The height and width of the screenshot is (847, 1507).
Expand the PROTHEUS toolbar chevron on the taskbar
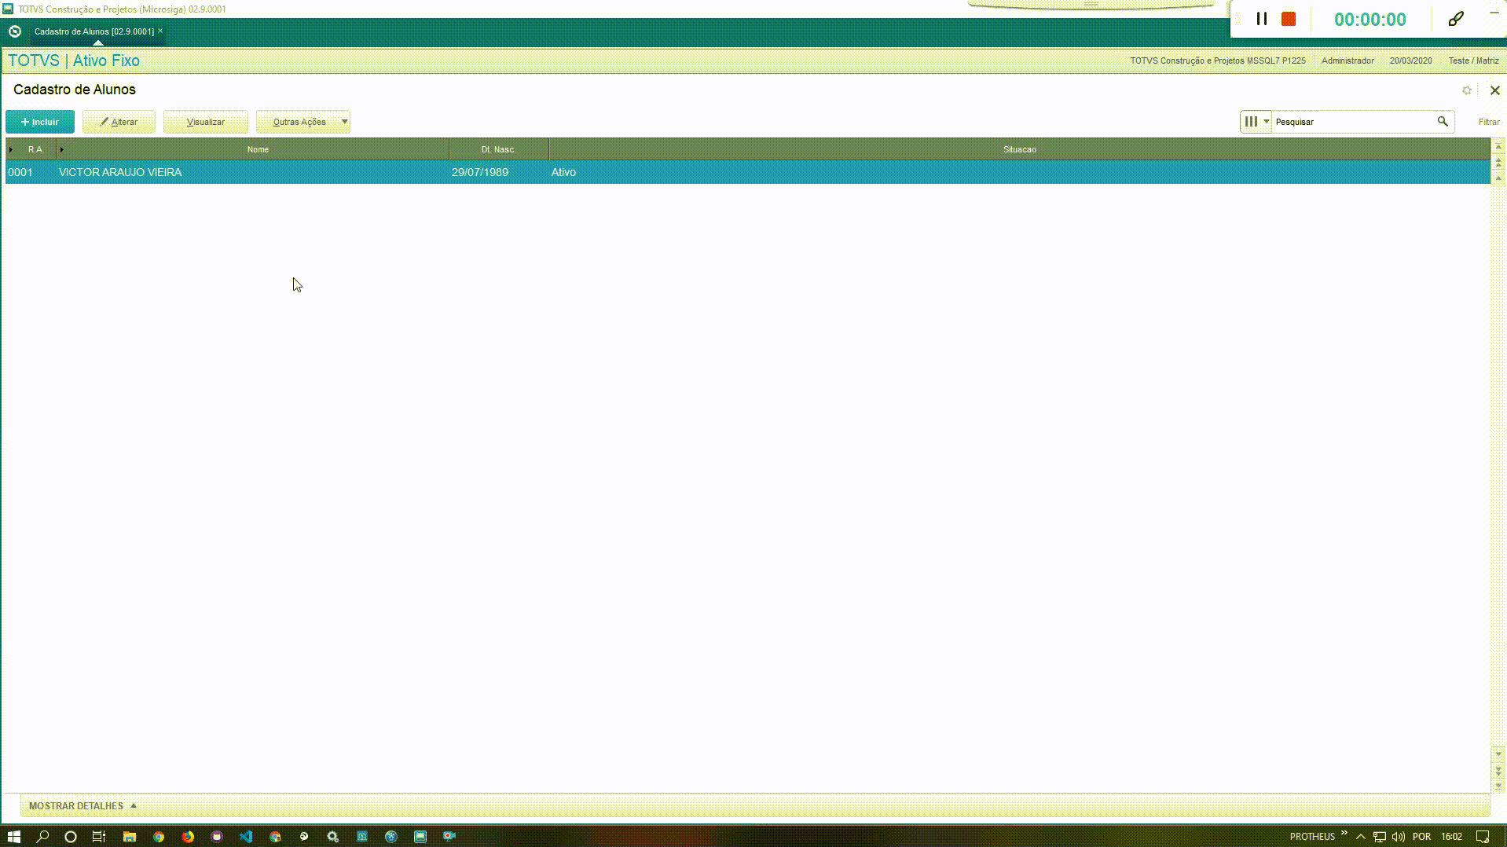click(1344, 834)
